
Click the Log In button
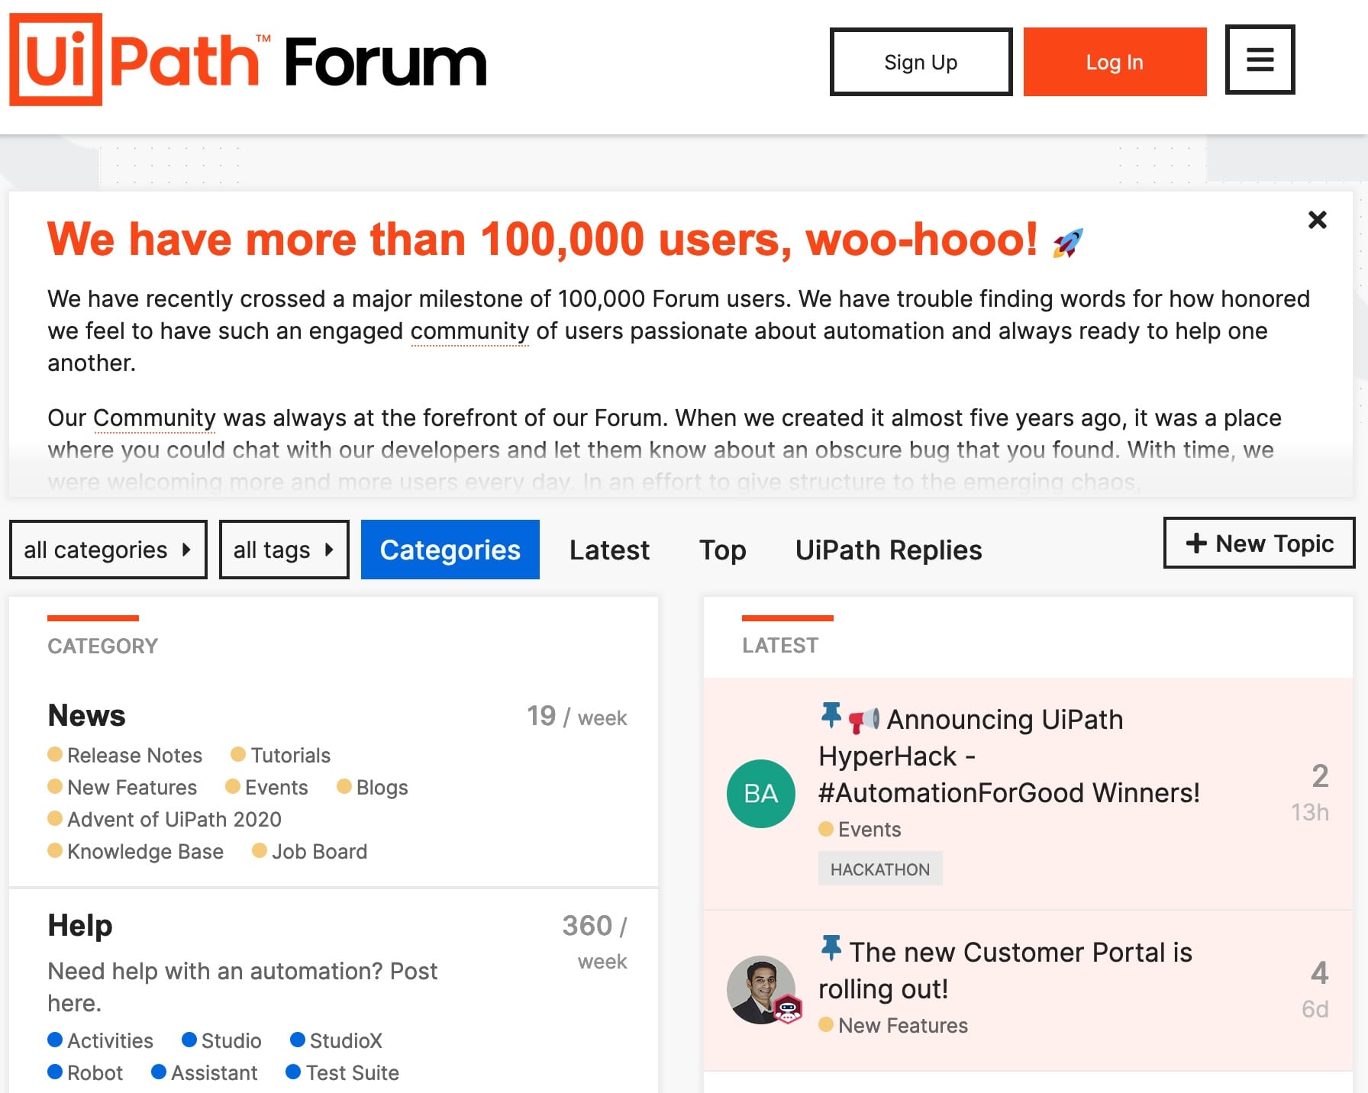point(1114,62)
